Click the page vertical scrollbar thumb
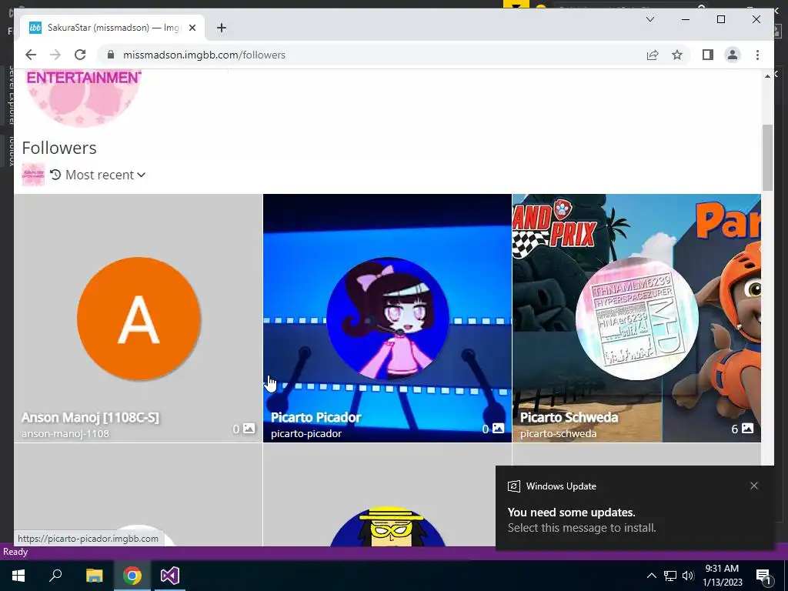The image size is (788, 591). pos(767,157)
